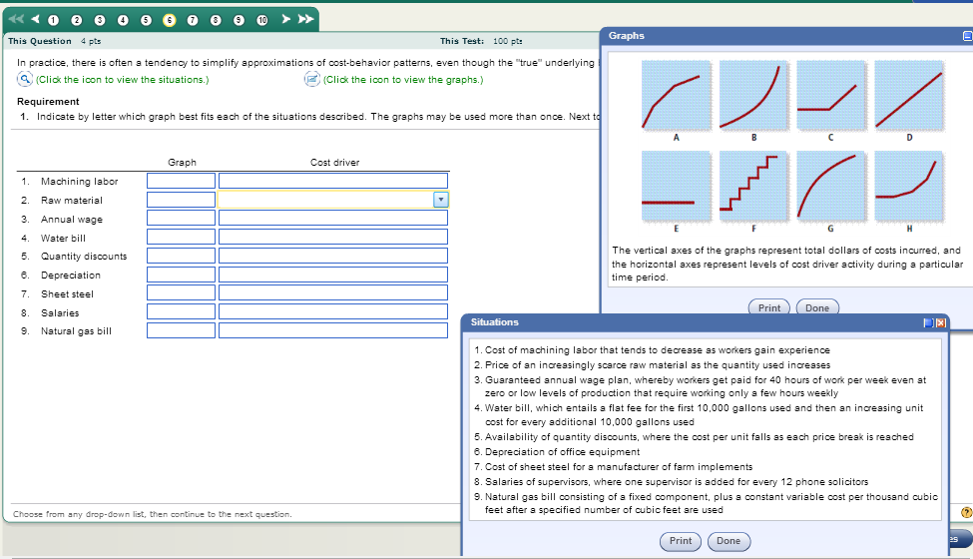Open graph A thumbnail
Screen dimensions: 973x559
pyautogui.click(x=677, y=96)
